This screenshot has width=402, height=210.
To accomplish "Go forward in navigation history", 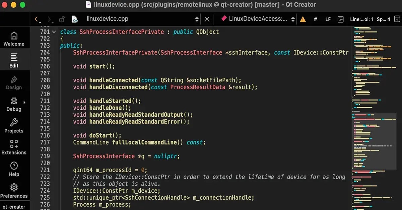I will pyautogui.click(x=50, y=19).
